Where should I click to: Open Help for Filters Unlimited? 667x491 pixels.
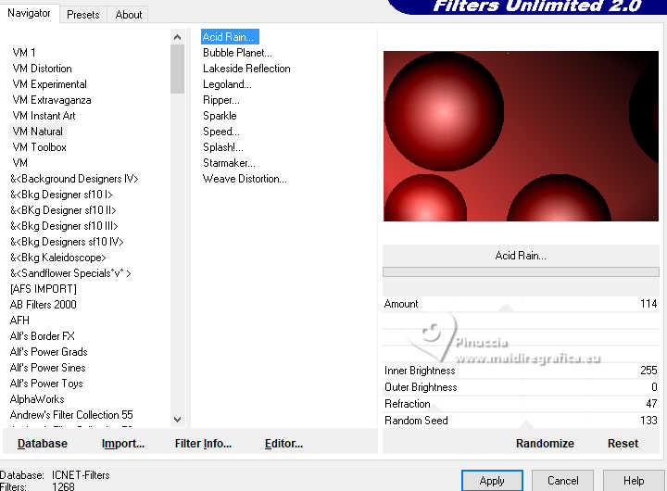pyautogui.click(x=634, y=481)
